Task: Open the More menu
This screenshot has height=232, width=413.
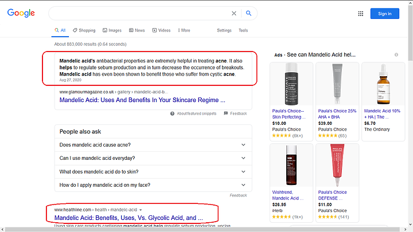Action: click(184, 30)
